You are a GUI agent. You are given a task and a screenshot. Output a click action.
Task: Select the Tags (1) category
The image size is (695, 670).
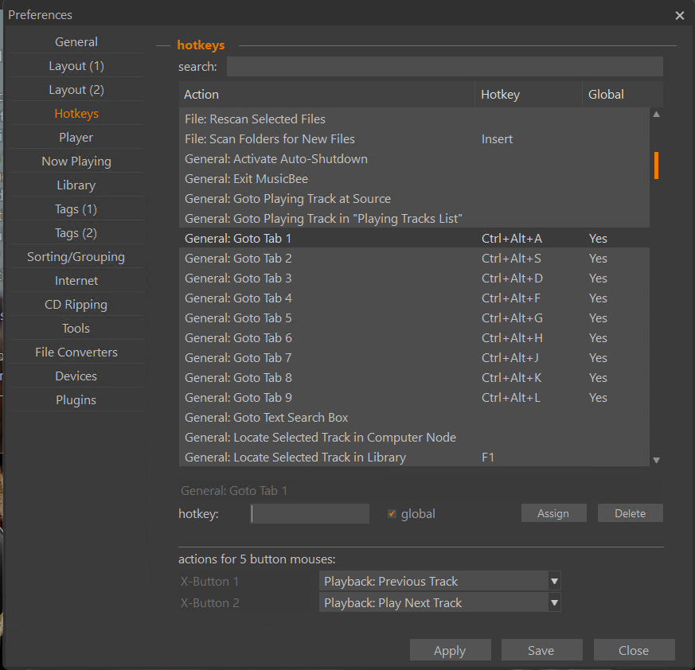click(x=76, y=208)
